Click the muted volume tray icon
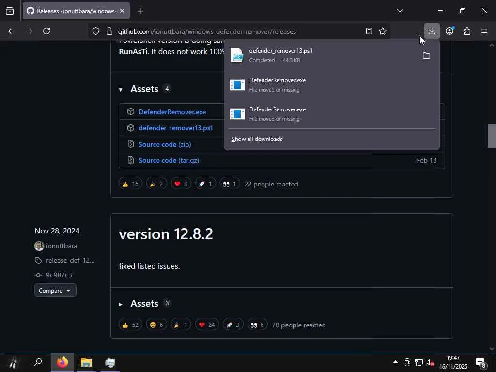 click(x=430, y=362)
